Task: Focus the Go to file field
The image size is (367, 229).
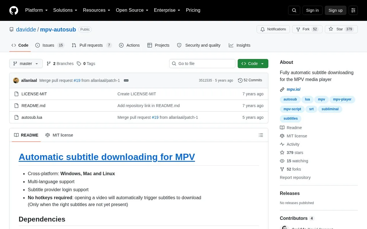Action: pos(202,64)
